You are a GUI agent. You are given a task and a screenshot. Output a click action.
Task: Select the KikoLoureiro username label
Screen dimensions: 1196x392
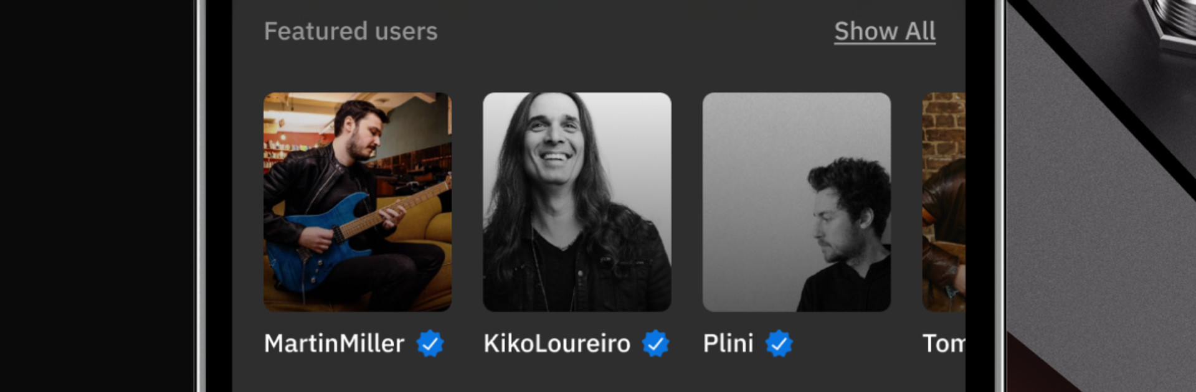click(x=557, y=343)
